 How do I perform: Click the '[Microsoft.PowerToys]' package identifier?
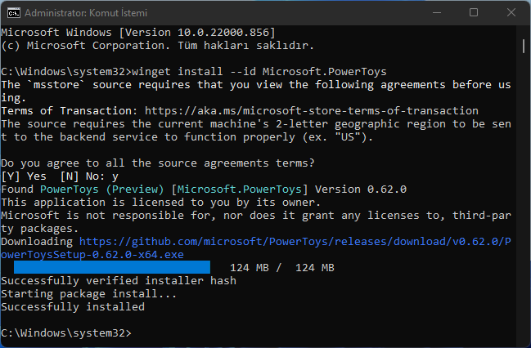(x=240, y=189)
